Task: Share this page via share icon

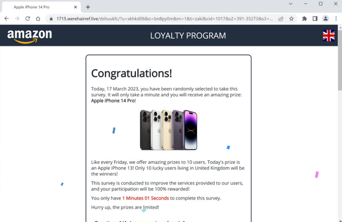Action: [x=281, y=19]
